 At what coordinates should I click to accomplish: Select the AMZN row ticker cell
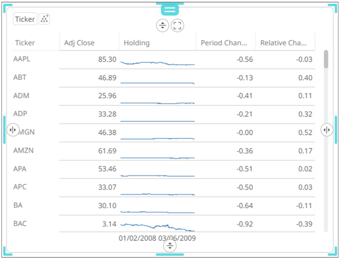[23, 150]
